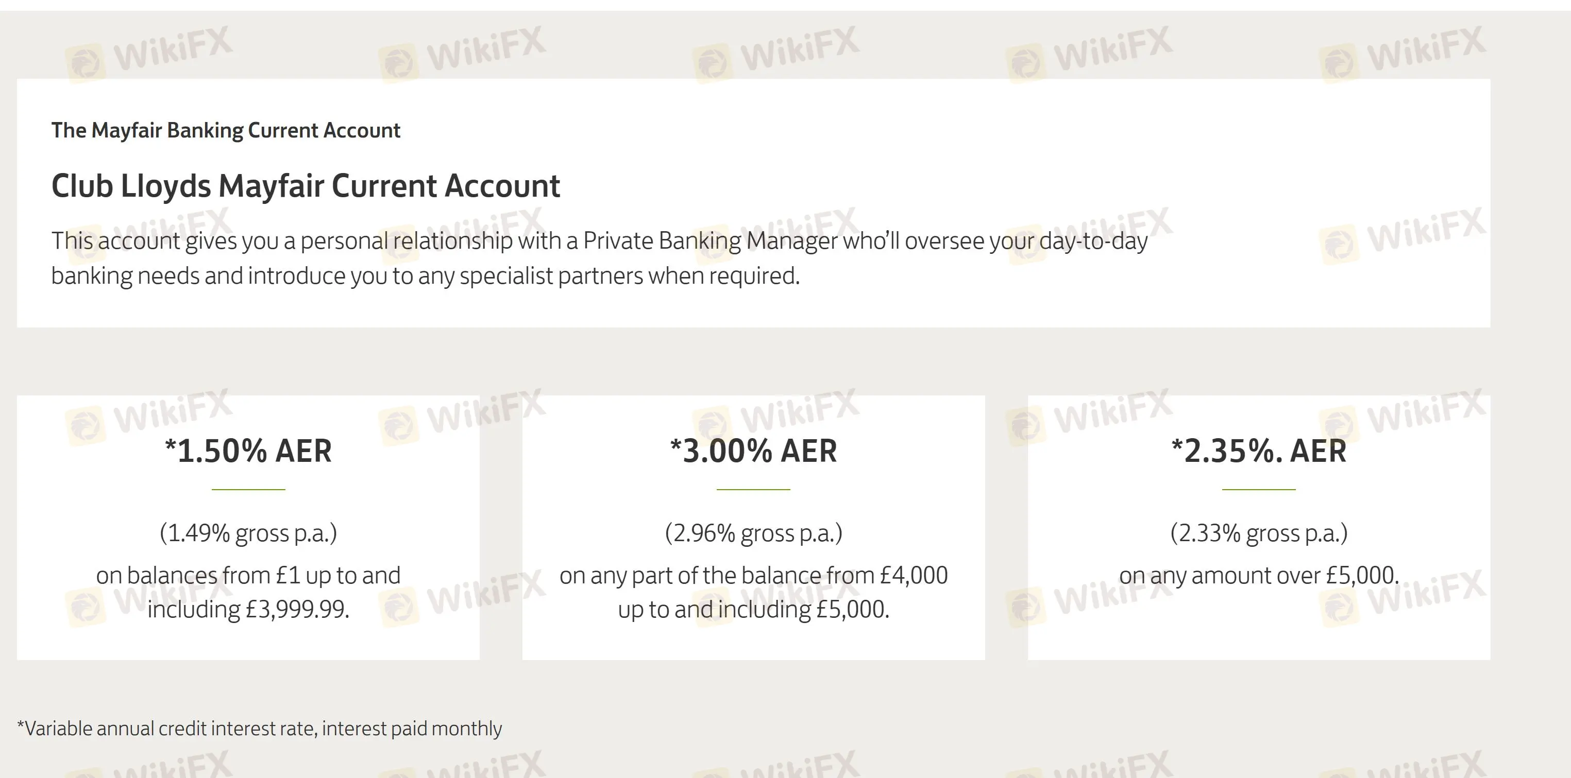The height and width of the screenshot is (778, 1571).
Task: Click the variable annual credit interest rate footnote
Action: [x=259, y=729]
